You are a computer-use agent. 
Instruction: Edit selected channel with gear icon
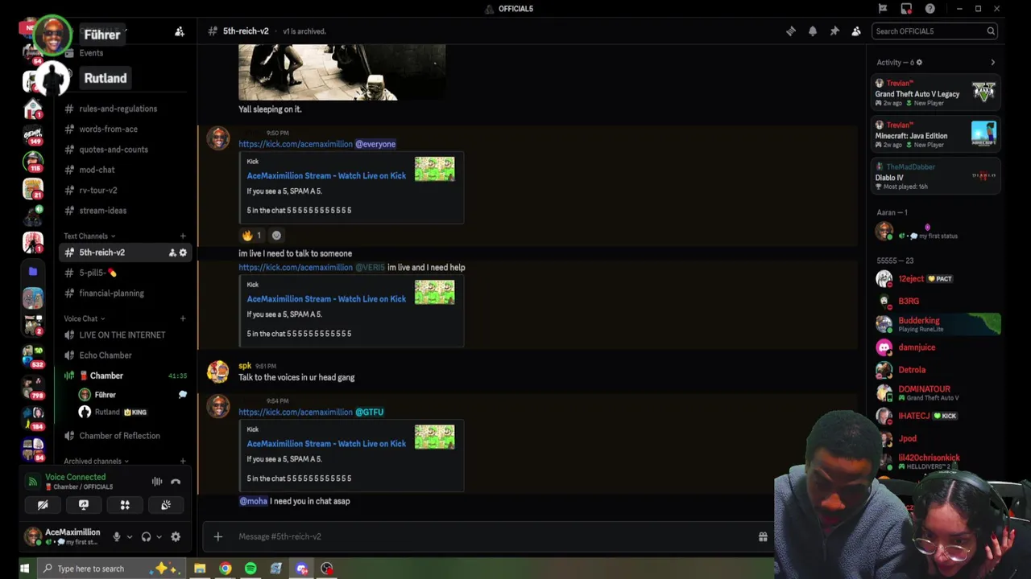[183, 253]
